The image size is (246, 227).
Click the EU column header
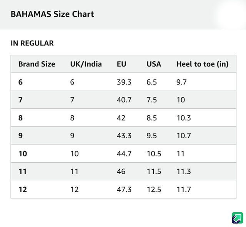pyautogui.click(x=121, y=64)
